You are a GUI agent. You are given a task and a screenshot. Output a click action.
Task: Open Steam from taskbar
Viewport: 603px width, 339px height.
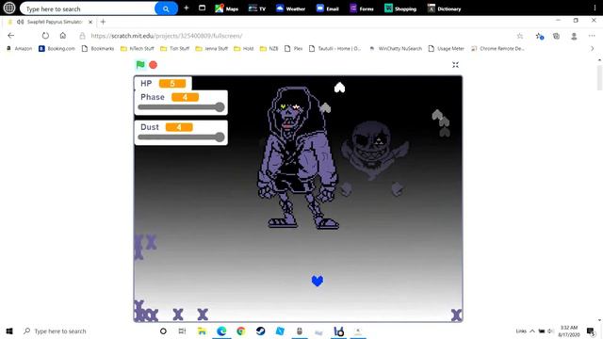point(260,331)
